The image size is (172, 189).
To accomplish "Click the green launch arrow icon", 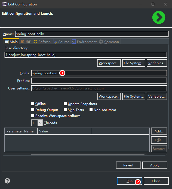I will [x=159, y=17].
